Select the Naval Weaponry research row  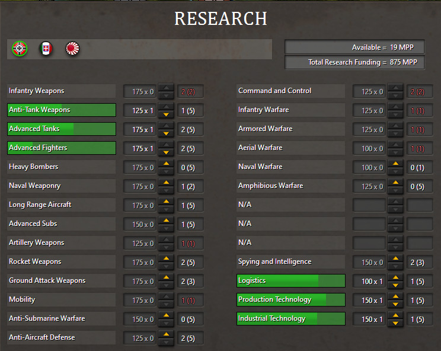[x=62, y=186]
